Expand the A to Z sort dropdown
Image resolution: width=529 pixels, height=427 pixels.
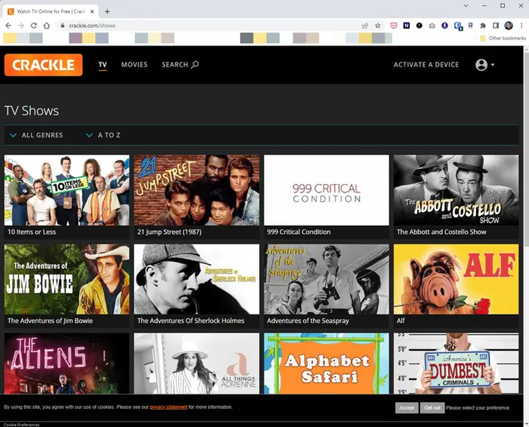coord(103,135)
